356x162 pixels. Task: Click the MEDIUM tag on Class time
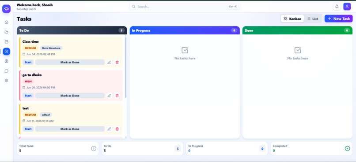click(30, 48)
